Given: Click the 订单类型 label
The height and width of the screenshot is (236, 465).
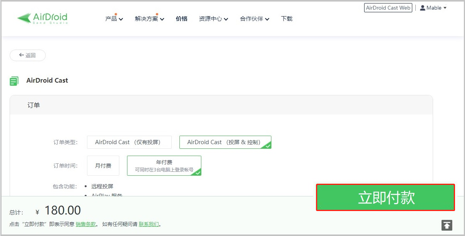Looking at the screenshot, I should [65, 142].
